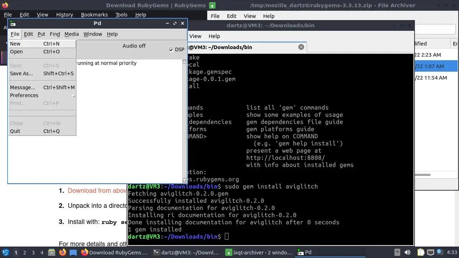This screenshot has height=258, width=459.
Task: Close the terminal tab with X icon
Action: click(x=301, y=47)
